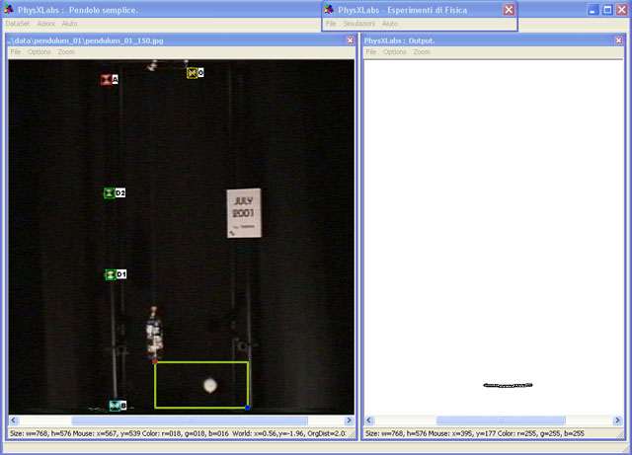The width and height of the screenshot is (632, 455).
Task: Open File menu in Esperimenti di Fisica window
Action: coord(331,24)
